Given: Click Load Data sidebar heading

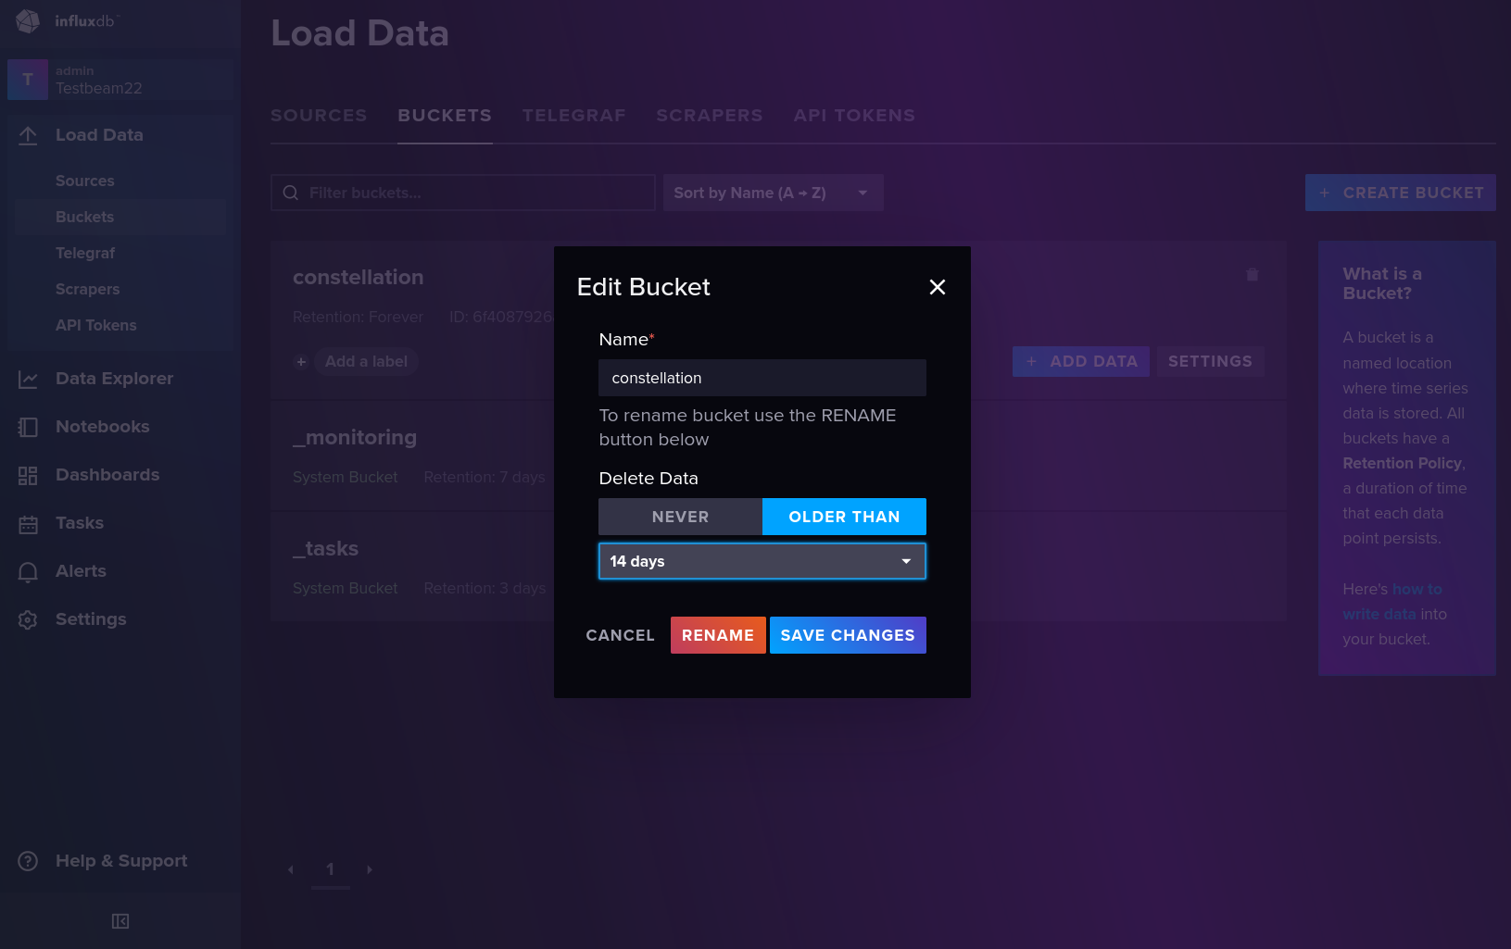Looking at the screenshot, I should pos(99,135).
